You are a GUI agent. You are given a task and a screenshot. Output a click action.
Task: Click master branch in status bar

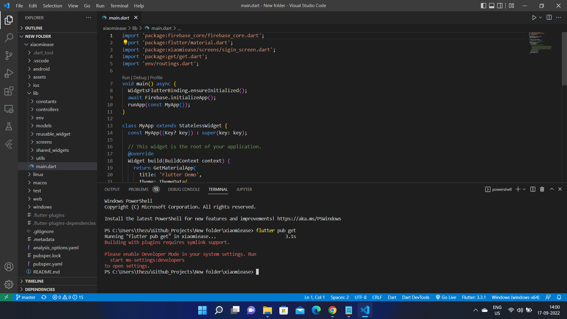[x=26, y=297]
